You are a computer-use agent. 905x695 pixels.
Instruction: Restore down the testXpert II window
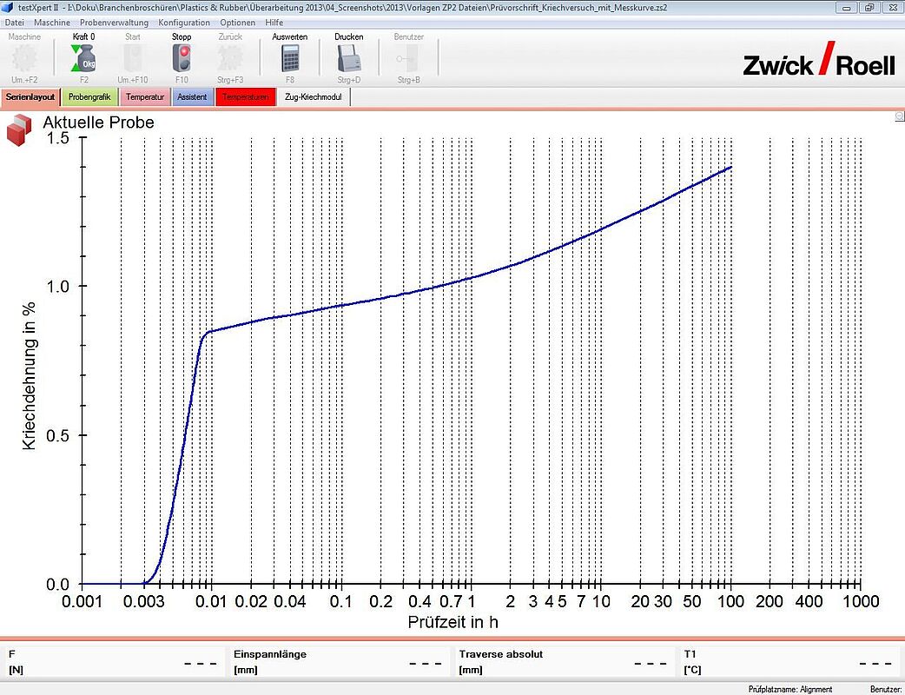coord(869,8)
